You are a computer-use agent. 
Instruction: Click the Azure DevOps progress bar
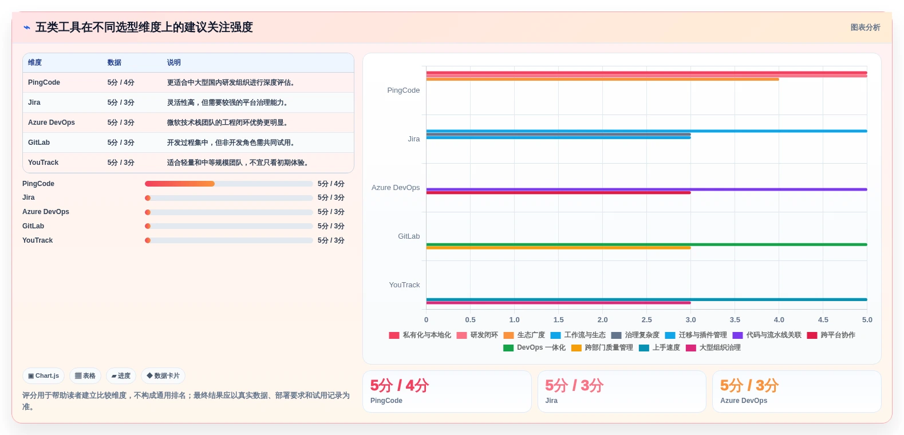229,212
